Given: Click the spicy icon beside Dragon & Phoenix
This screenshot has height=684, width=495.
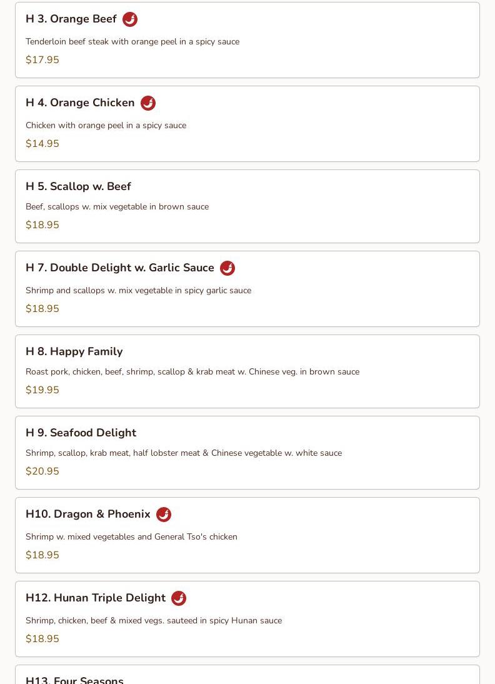Looking at the screenshot, I should (x=164, y=515).
